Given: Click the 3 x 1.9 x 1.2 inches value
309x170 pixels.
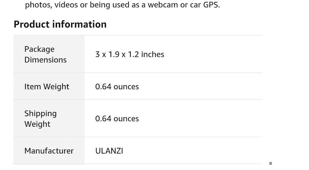Looking at the screenshot, I should [x=129, y=54].
